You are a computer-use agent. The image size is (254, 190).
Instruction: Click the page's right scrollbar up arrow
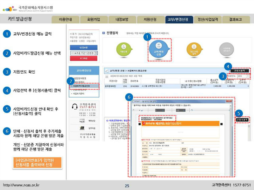click(x=249, y=126)
